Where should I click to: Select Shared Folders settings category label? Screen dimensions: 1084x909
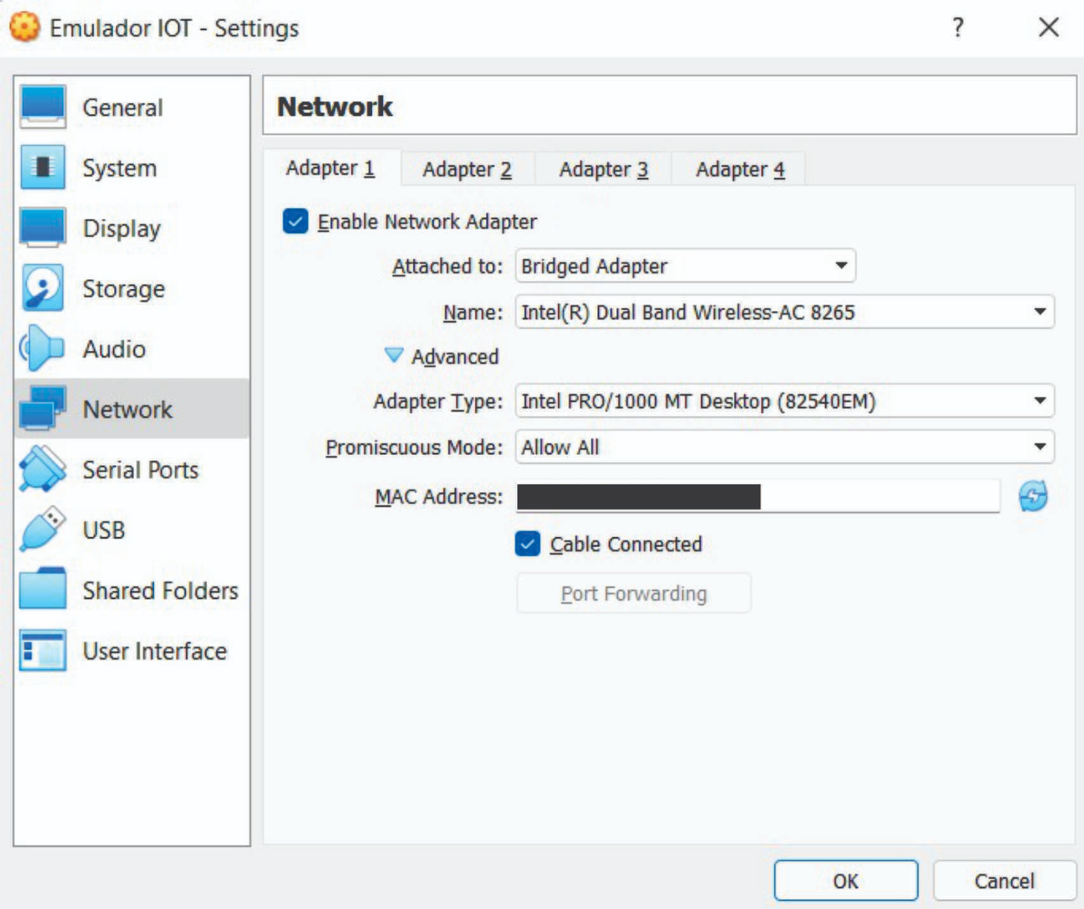point(161,591)
